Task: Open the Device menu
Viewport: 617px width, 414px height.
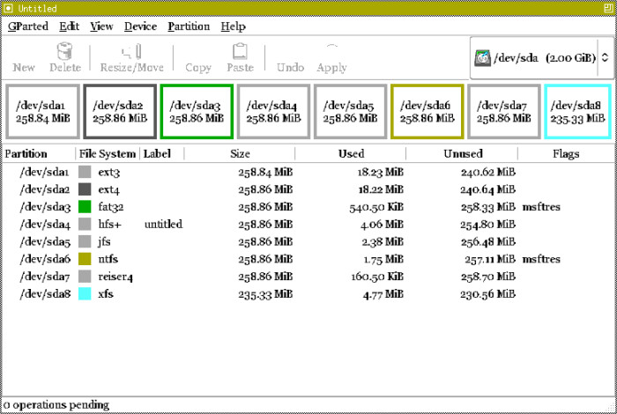Action: click(140, 26)
